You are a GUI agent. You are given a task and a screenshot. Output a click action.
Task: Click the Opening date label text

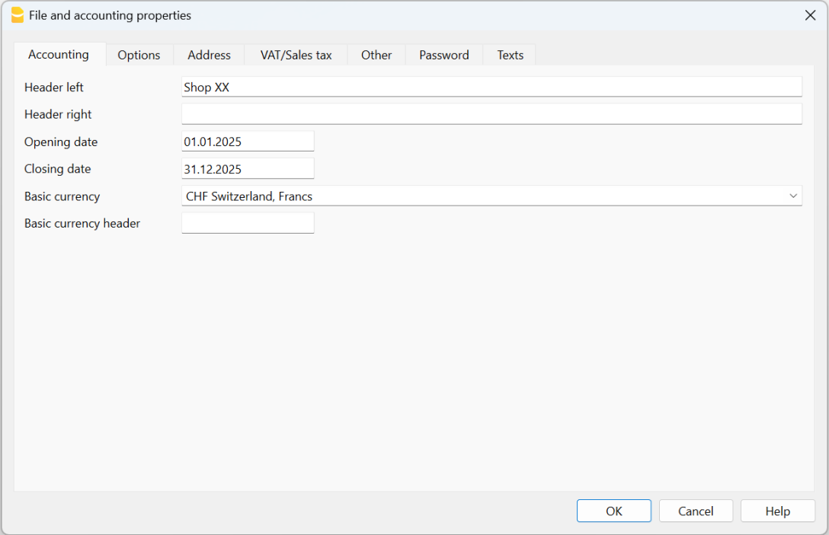[x=61, y=142]
